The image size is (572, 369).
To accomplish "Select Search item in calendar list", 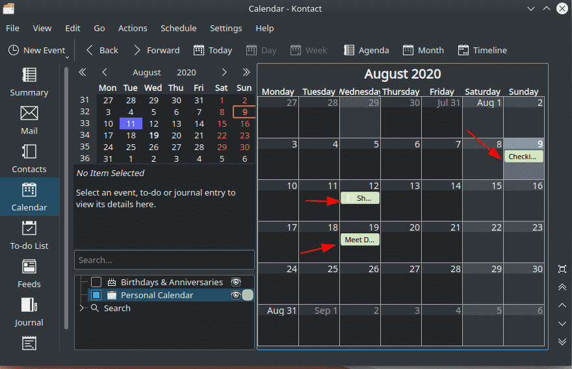I will pyautogui.click(x=117, y=308).
